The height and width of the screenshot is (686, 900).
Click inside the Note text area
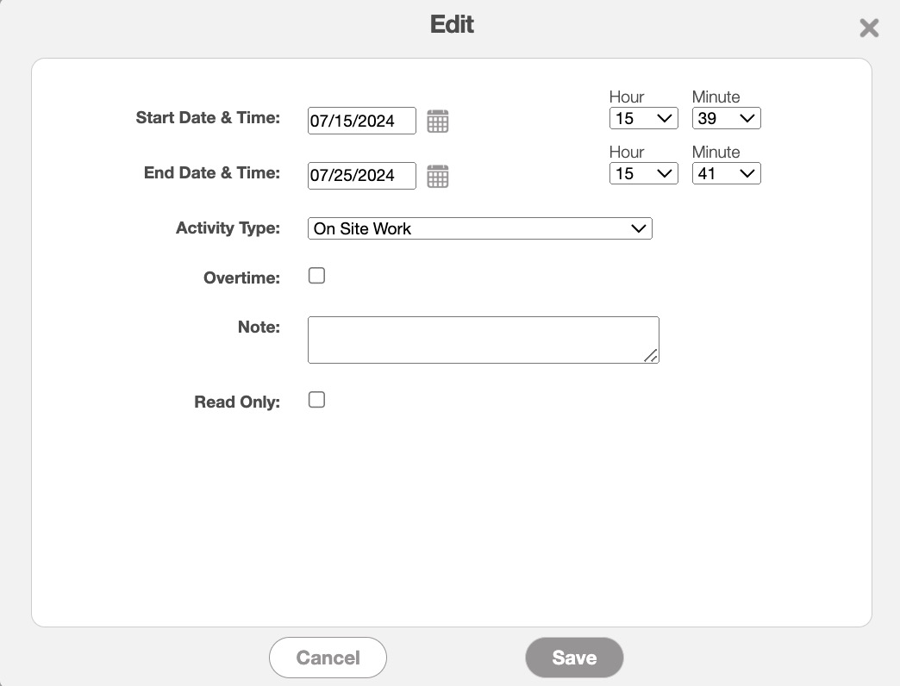click(x=483, y=340)
